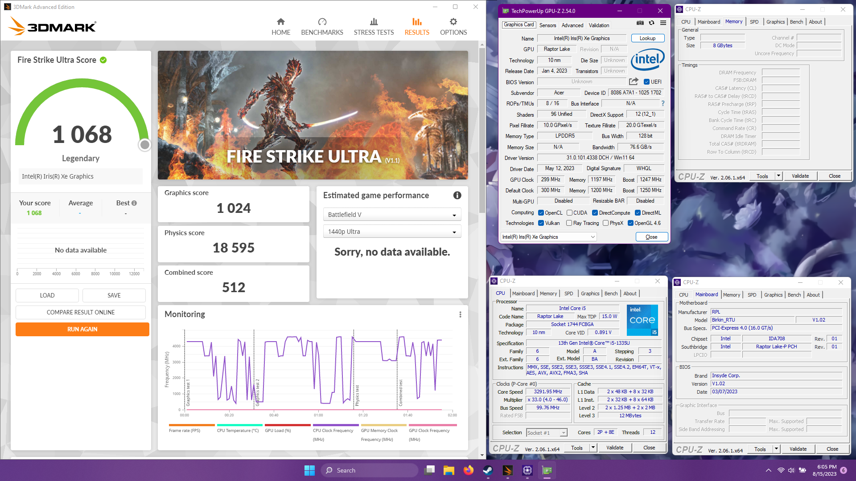
Task: Click the score gauge end knob
Action: click(x=144, y=145)
